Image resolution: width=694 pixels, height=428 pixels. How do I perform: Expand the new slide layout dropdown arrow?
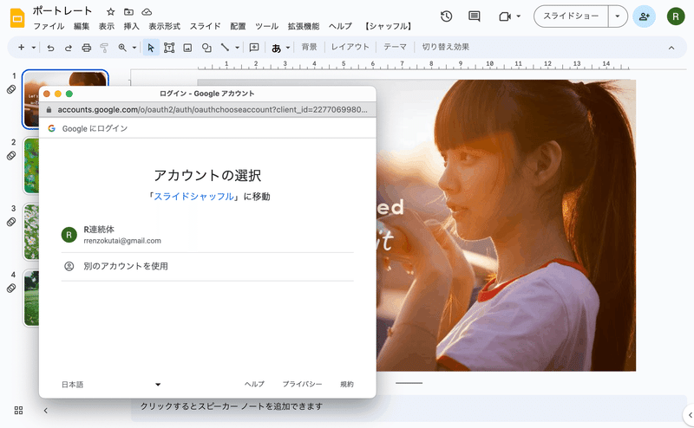coord(34,48)
